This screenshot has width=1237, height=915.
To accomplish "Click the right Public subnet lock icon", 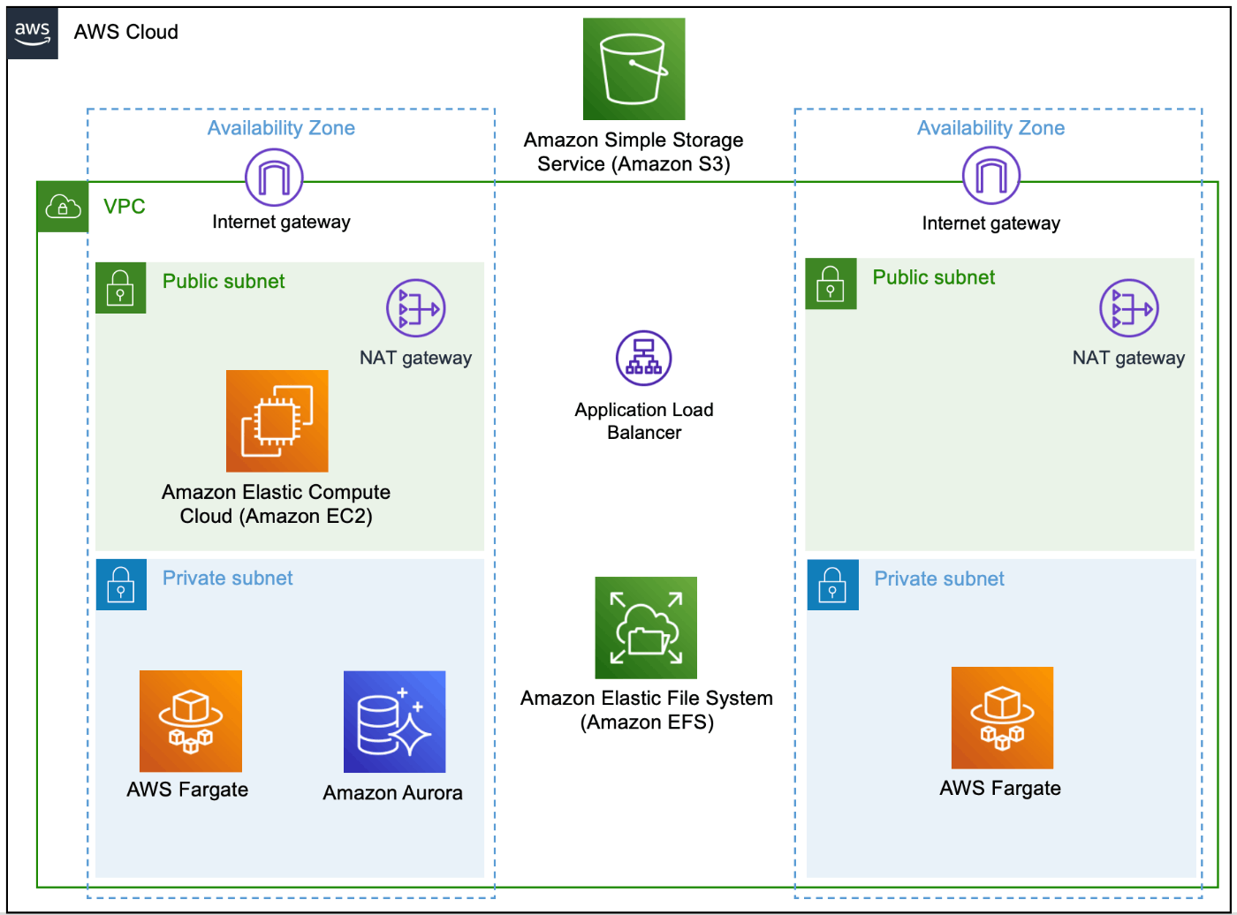I will coord(831,284).
